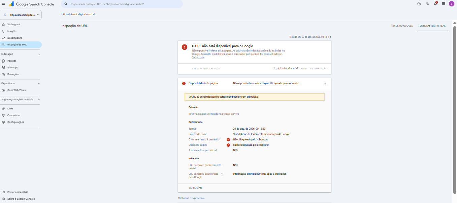The height and width of the screenshot is (203, 457).
Task: Collapse the Disponibilidade da página panel
Action: point(325,83)
